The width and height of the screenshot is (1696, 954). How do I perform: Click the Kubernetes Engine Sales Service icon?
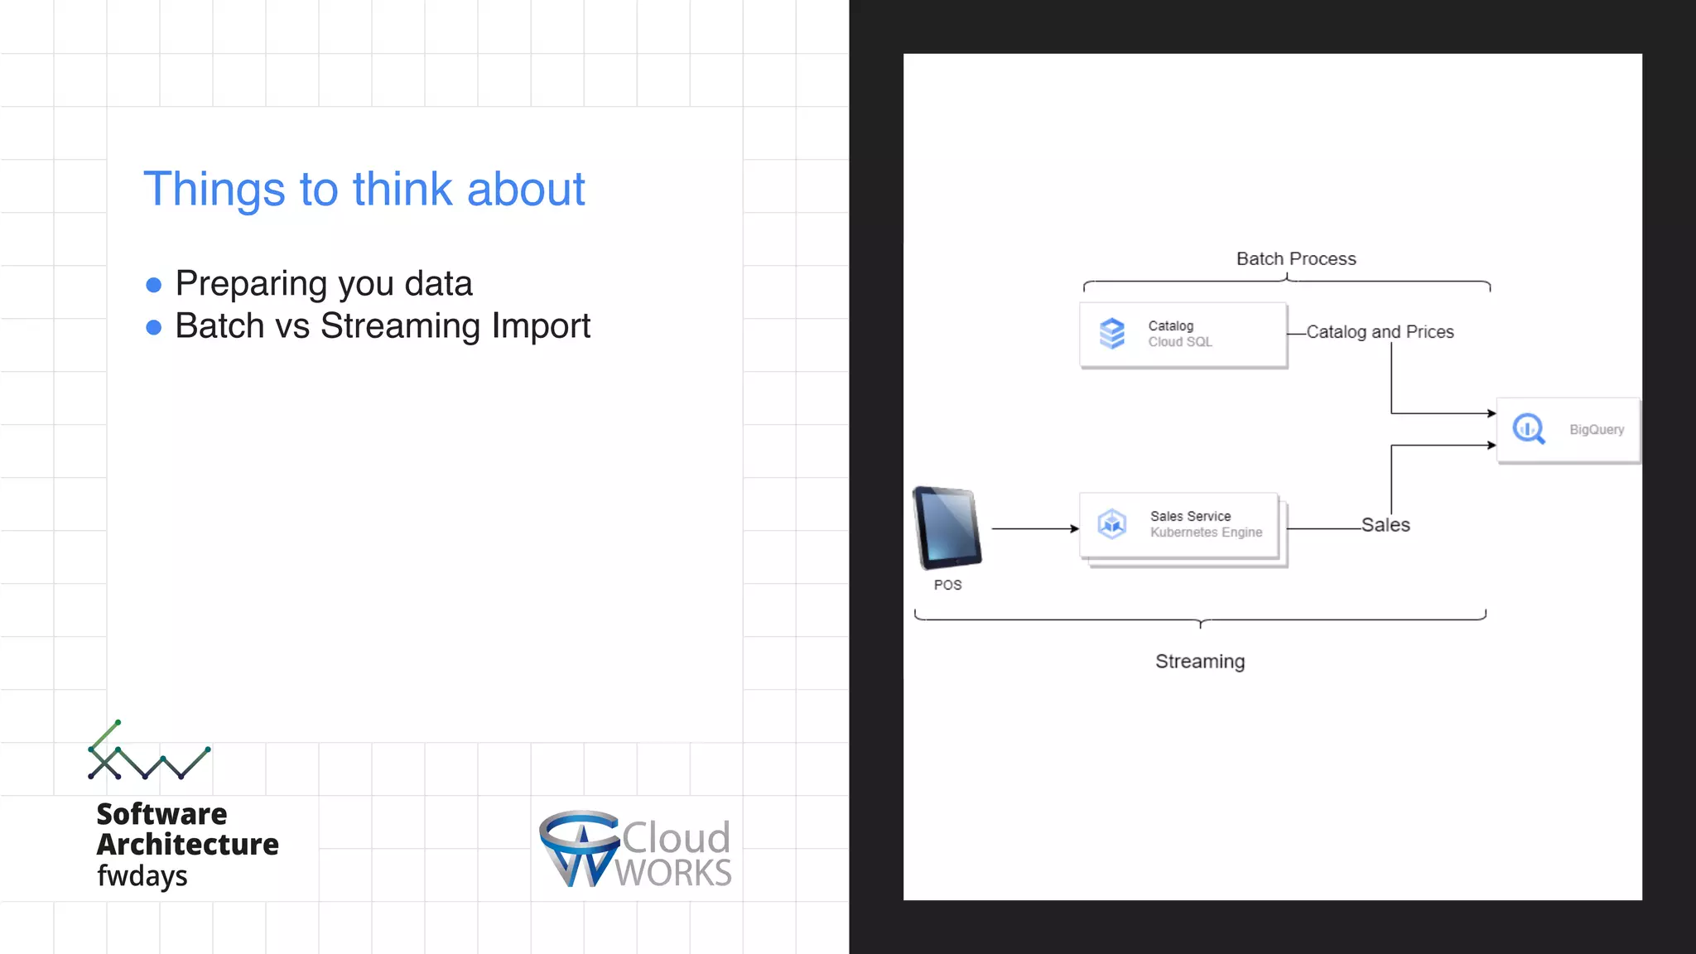[x=1111, y=524]
